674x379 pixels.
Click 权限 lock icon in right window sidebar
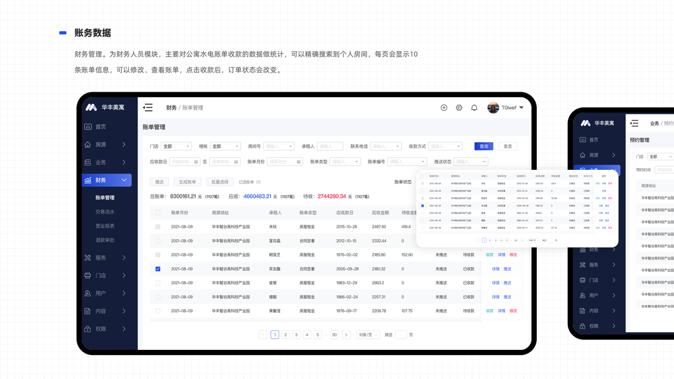tap(582, 326)
